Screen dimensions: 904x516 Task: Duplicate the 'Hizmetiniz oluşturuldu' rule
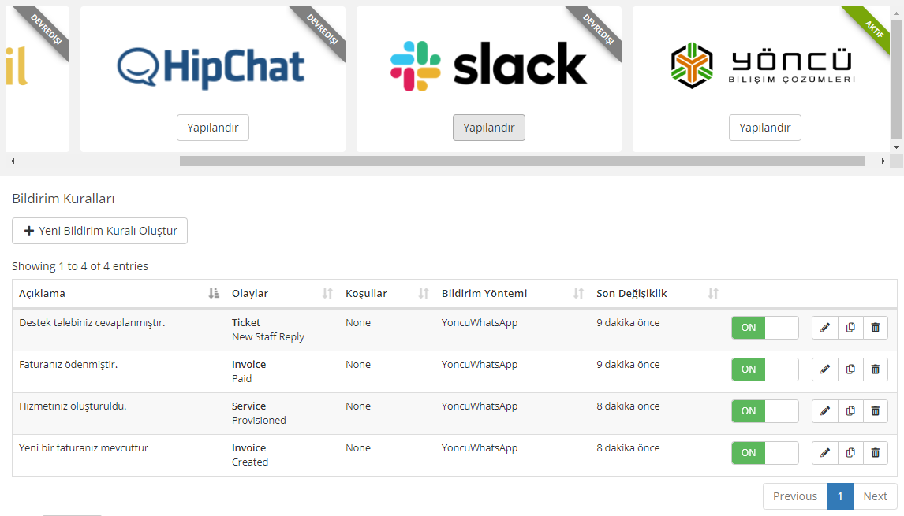[x=850, y=411]
